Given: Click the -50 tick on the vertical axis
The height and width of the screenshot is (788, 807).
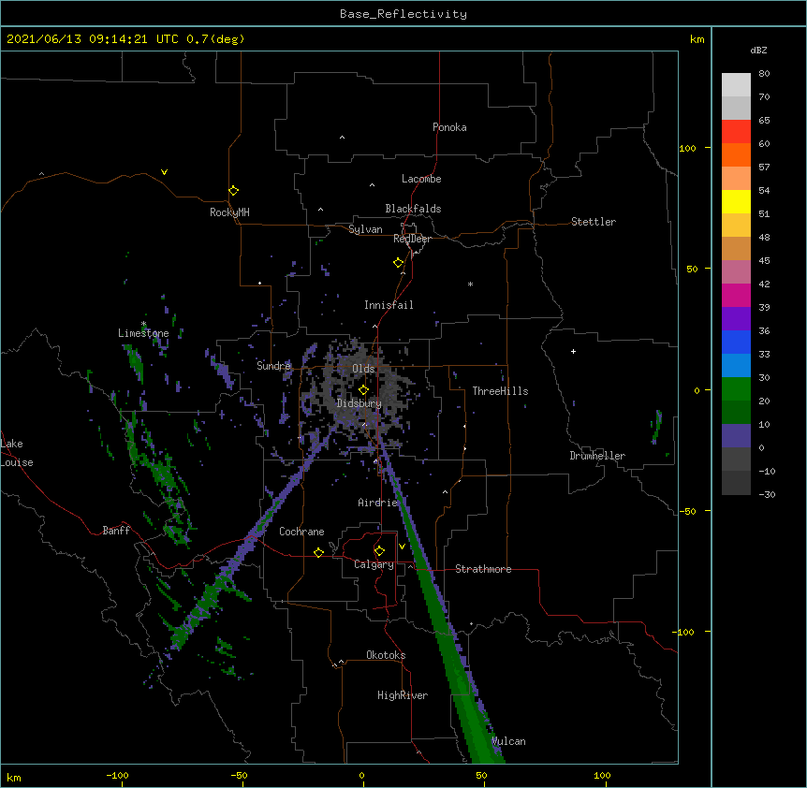Looking at the screenshot, I should click(687, 511).
